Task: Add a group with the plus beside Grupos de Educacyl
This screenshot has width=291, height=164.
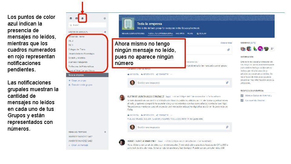Action: (105, 32)
